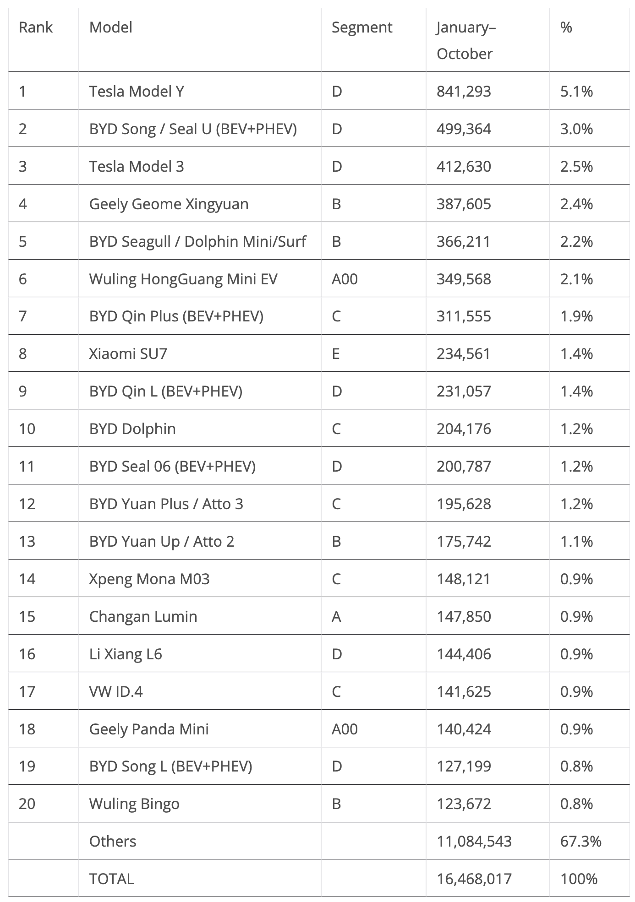This screenshot has height=902, width=635.
Task: Click the Others row label
Action: click(x=113, y=841)
